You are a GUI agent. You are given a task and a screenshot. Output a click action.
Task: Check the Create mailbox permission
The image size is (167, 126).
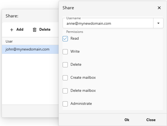click(65, 78)
